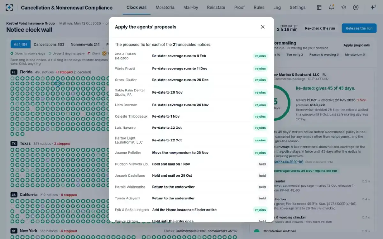Click "Re-date: coverage runs to 26 Dec" proposal
The width and height of the screenshot is (383, 239).
point(180,80)
